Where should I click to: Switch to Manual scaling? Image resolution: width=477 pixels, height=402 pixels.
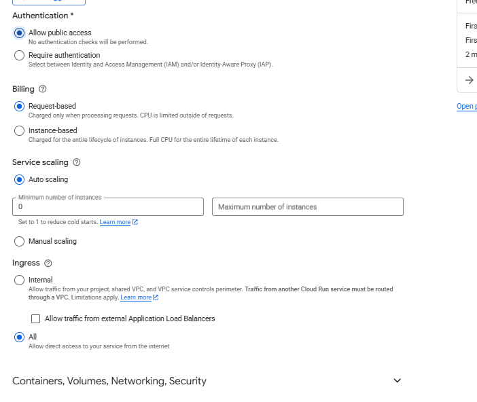pos(20,241)
